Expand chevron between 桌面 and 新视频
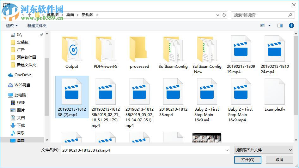 (78, 15)
